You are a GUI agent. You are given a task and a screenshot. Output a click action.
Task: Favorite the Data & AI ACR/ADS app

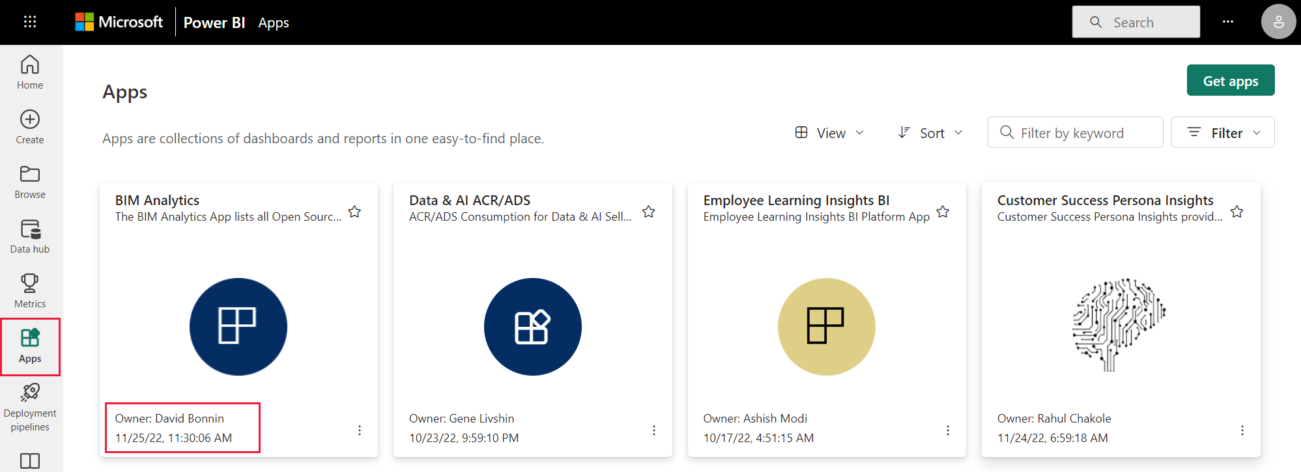coord(649,212)
